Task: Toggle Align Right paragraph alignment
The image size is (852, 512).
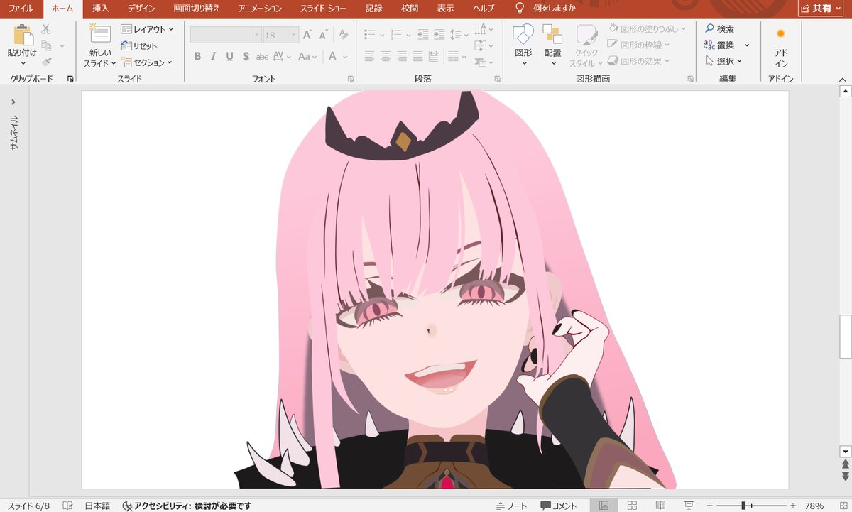Action: point(402,56)
